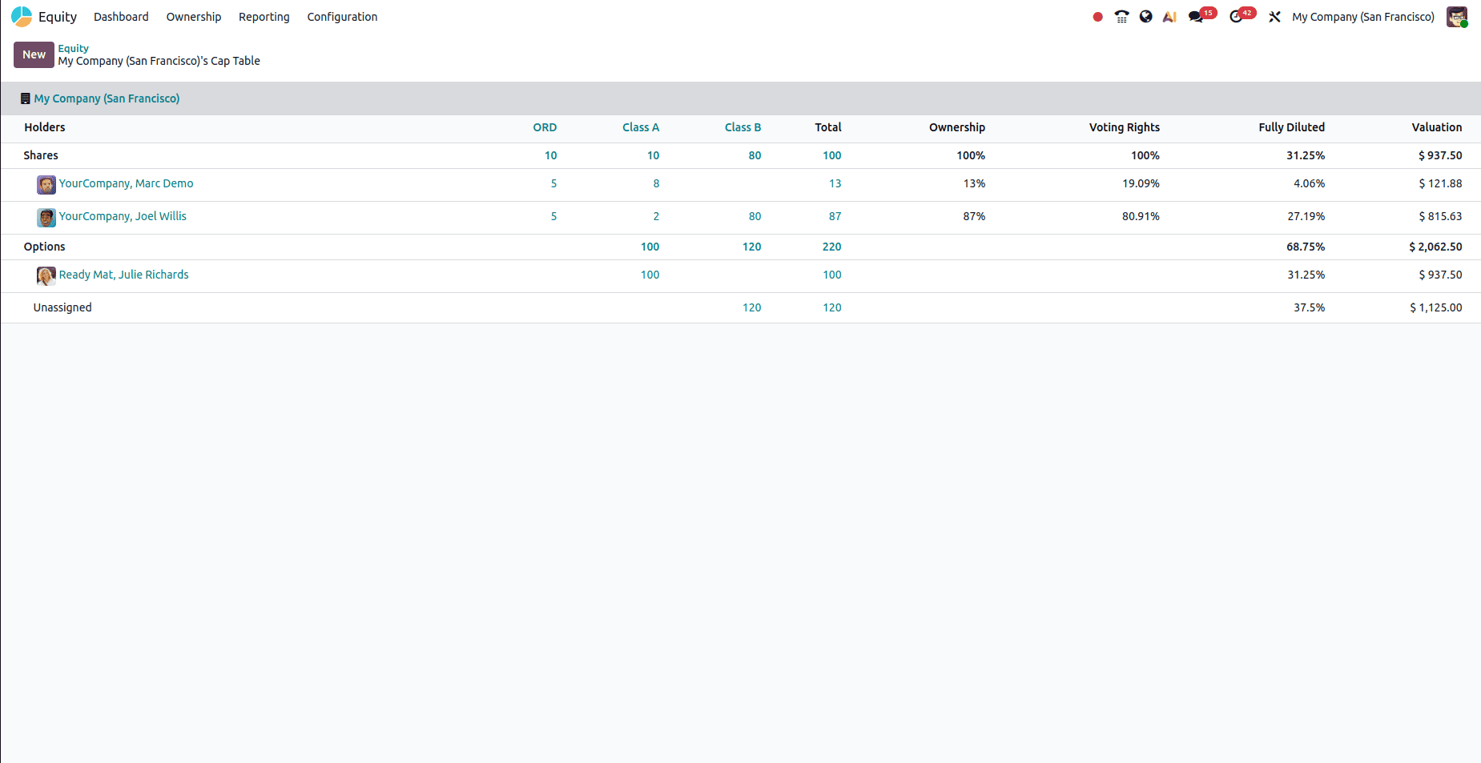Open the My Company switcher in navbar

[1362, 17]
